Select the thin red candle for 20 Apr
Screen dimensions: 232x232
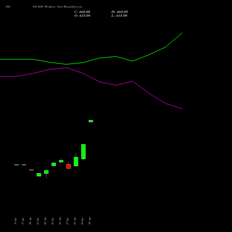[32, 170]
